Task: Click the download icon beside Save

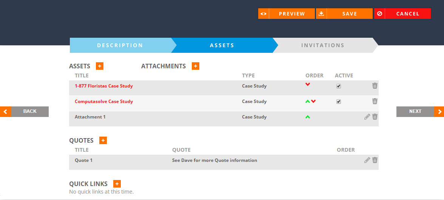Action: [321, 14]
